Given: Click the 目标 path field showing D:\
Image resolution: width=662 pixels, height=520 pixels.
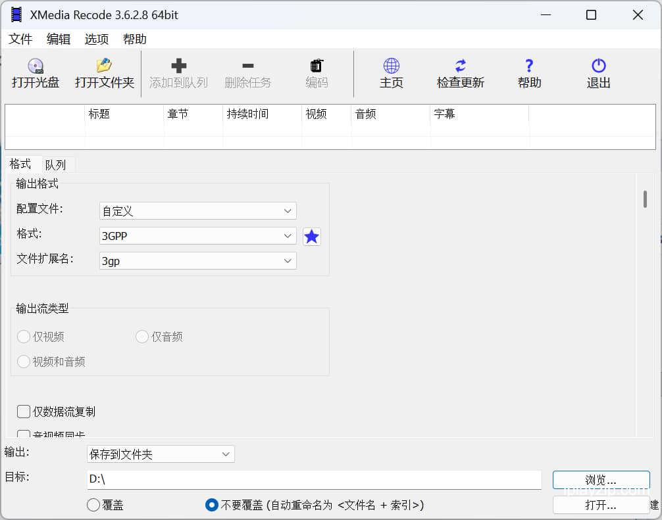Looking at the screenshot, I should 314,479.
